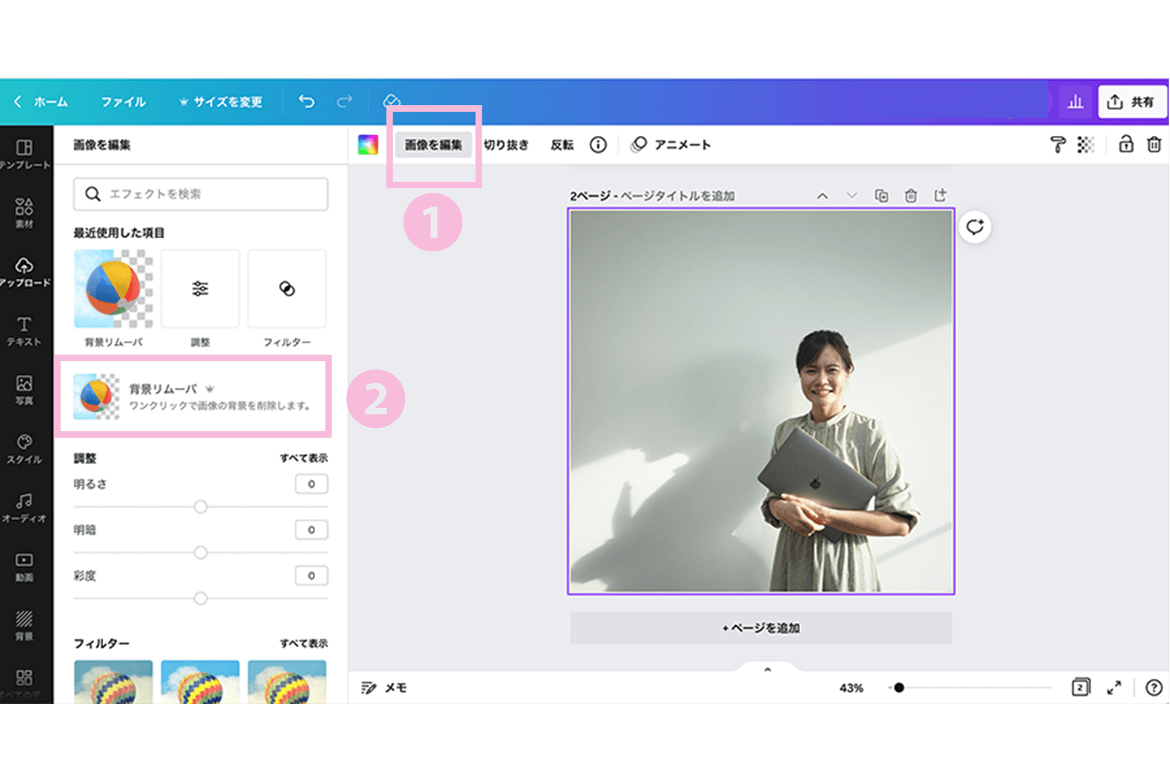Screen dimensions: 1170x778
Task: Toggle the lock icon in toolbar
Action: (1126, 144)
